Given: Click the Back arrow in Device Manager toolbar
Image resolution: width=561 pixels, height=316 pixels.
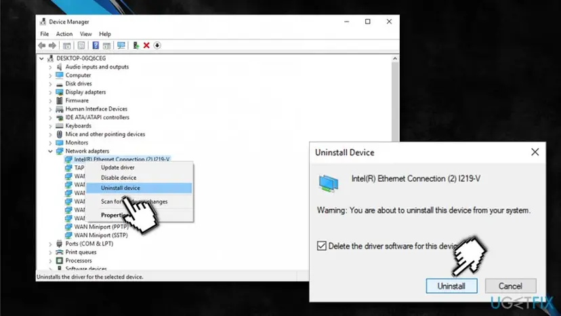Looking at the screenshot, I should [x=42, y=45].
